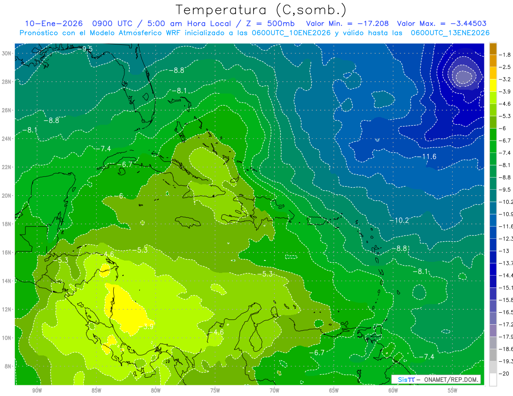Click the -11.6 contour label on the map
Image resolution: width=513 pixels, height=396 pixels.
[x=426, y=157]
